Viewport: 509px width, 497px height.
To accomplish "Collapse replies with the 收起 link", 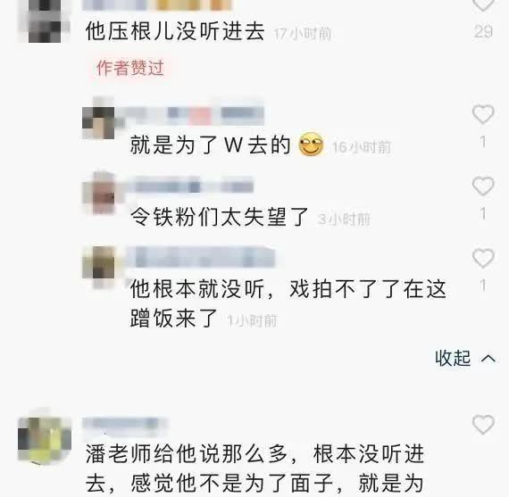I will click(453, 358).
